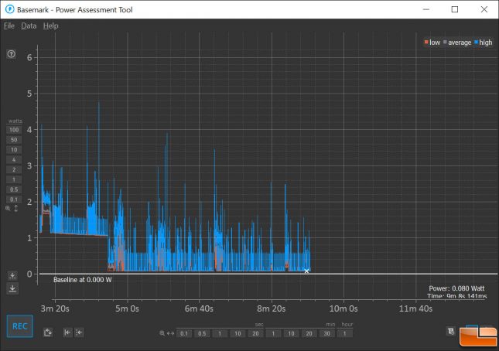
Task: Click the horizontal scale double-arrow icon
Action: point(170,333)
